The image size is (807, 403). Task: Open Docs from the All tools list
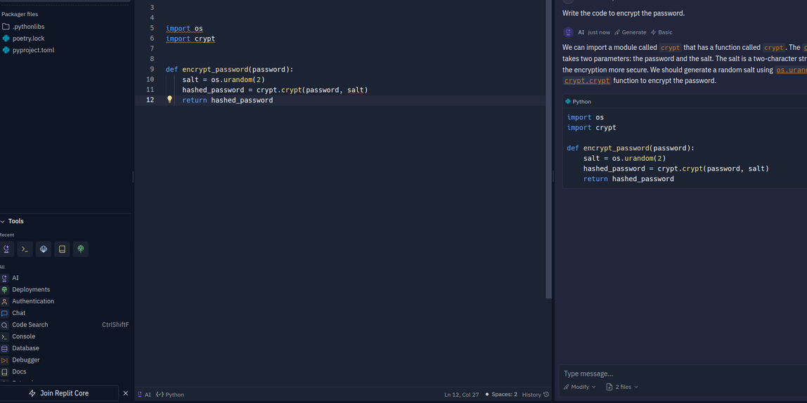point(19,371)
